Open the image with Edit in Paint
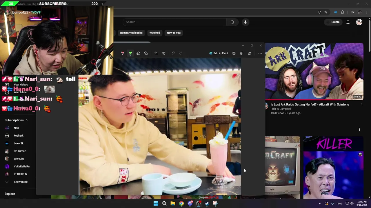The width and height of the screenshot is (371, 208). pos(219,53)
